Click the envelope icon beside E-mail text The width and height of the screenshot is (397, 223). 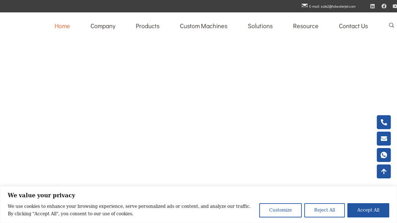coord(305,5)
